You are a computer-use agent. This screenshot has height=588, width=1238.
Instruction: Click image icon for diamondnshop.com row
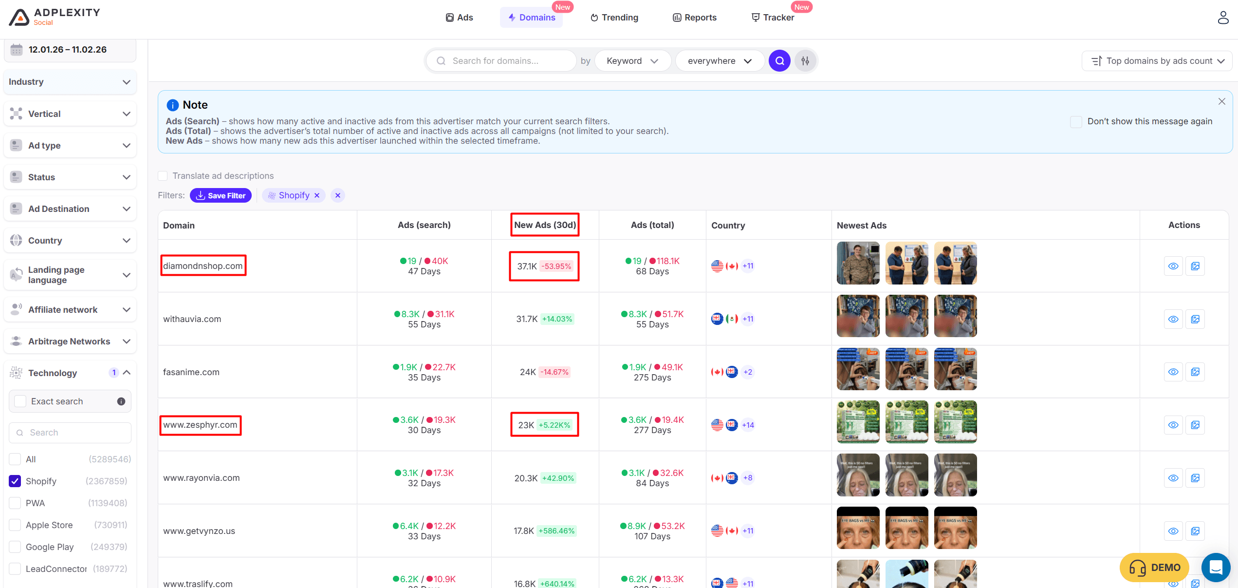1195,266
